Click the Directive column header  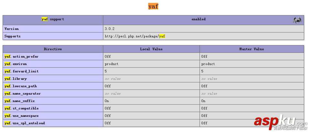[x=53, y=49]
